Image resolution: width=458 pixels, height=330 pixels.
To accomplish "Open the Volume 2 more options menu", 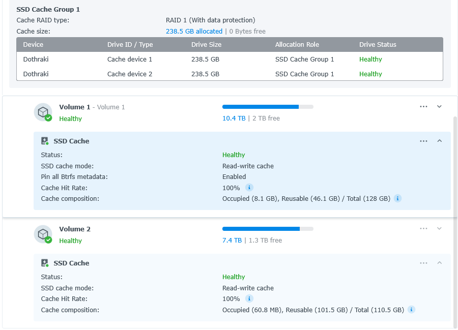I will coord(423,229).
